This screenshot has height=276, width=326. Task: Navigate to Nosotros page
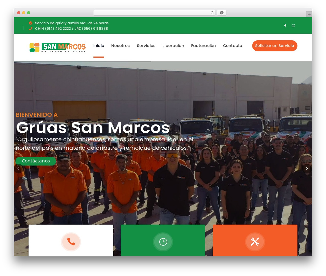[x=120, y=46]
